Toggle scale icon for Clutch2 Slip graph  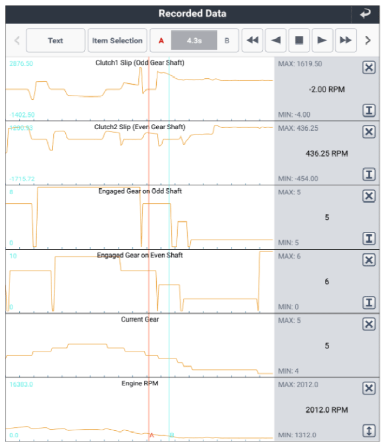[369, 174]
